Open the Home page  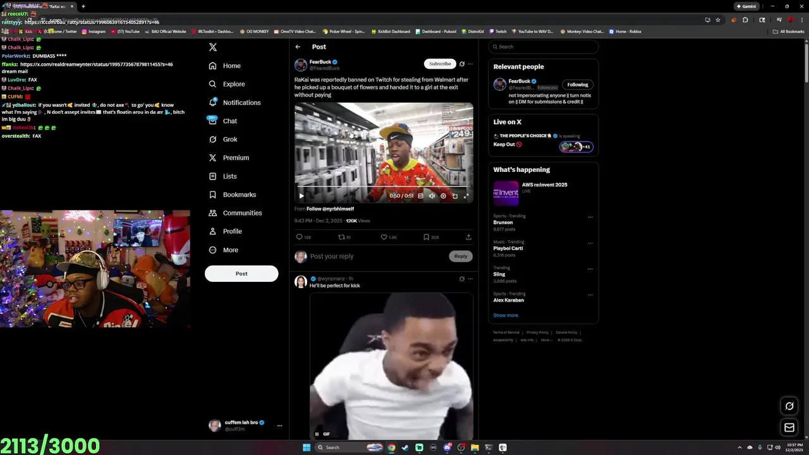[225, 66]
